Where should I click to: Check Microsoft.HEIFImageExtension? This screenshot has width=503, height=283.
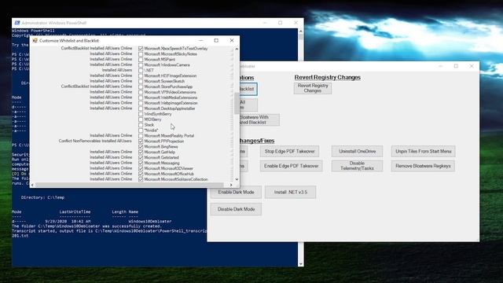pyautogui.click(x=141, y=75)
